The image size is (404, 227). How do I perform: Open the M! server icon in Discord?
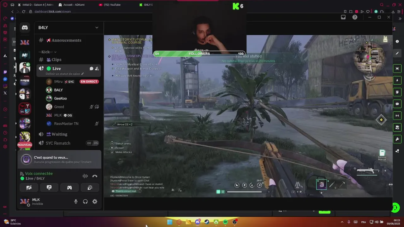25,55
